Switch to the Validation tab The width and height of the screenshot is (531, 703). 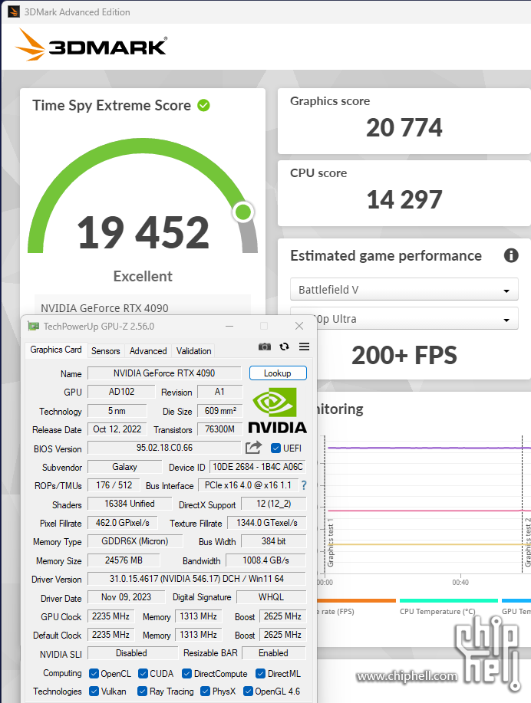pyautogui.click(x=193, y=350)
